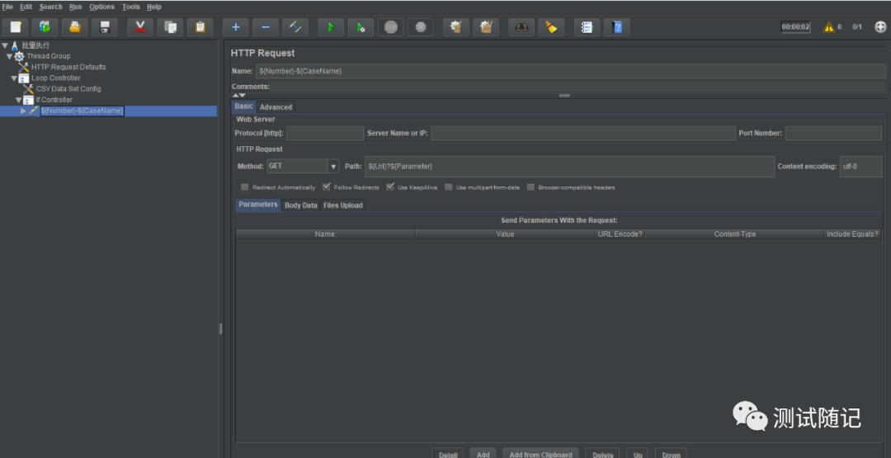Click the Detail button

pyautogui.click(x=448, y=454)
